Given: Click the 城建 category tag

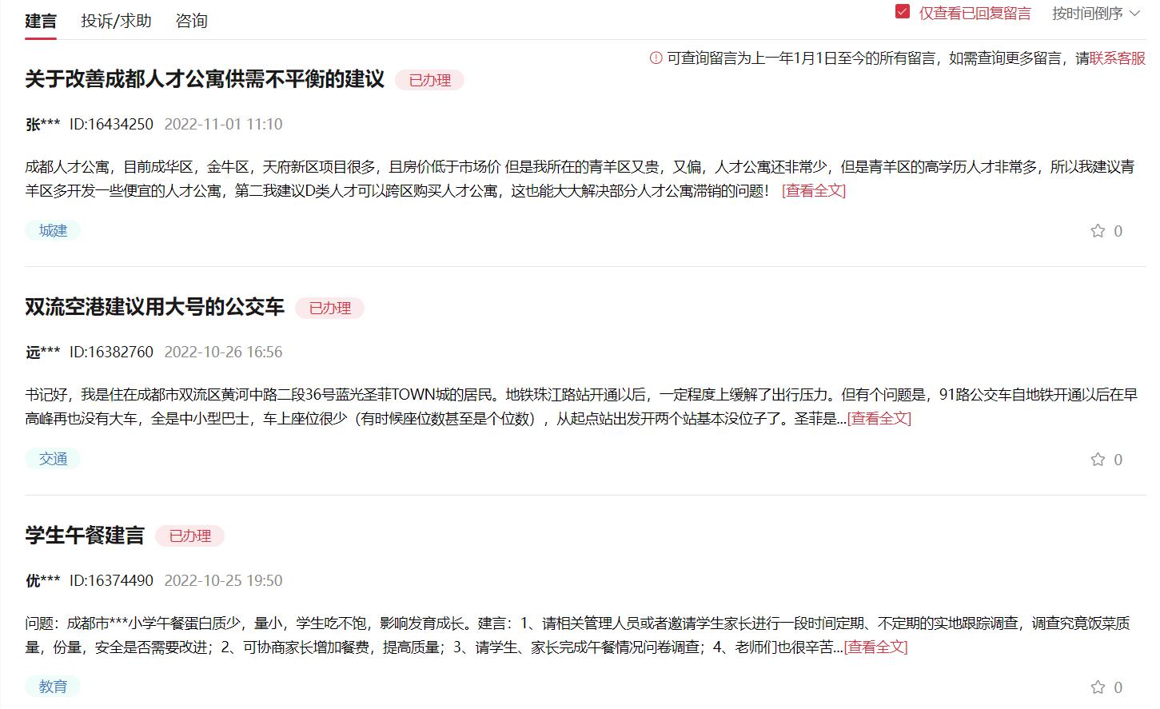Looking at the screenshot, I should [x=52, y=230].
